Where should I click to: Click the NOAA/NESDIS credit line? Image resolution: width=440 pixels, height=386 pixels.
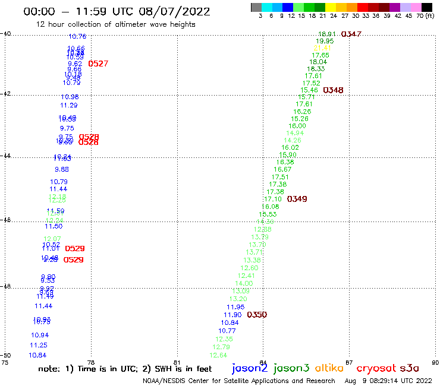tap(239, 381)
